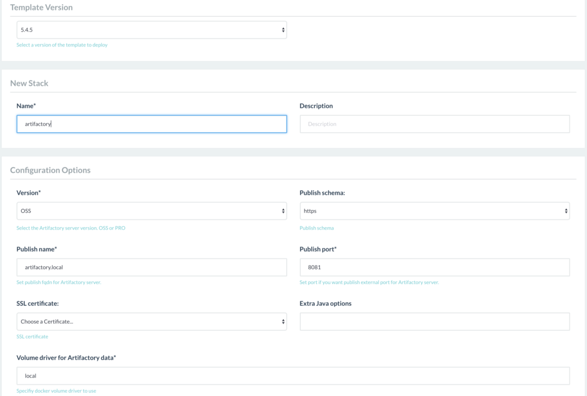587x396 pixels.
Task: Click the Description label text
Action: coord(316,106)
